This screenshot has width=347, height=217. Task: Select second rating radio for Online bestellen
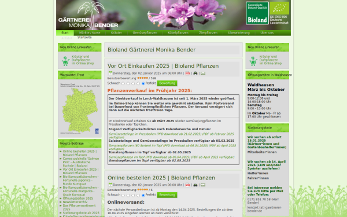pyautogui.click(x=128, y=196)
